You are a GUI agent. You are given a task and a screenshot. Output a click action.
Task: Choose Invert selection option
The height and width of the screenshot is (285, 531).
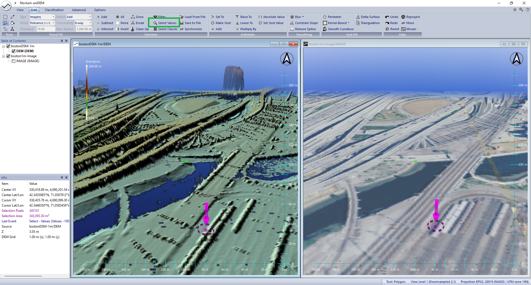coord(122,29)
